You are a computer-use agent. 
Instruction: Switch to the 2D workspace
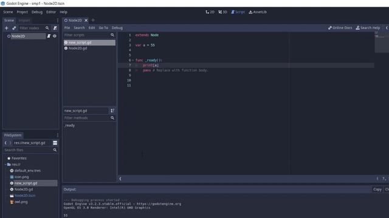(210, 12)
